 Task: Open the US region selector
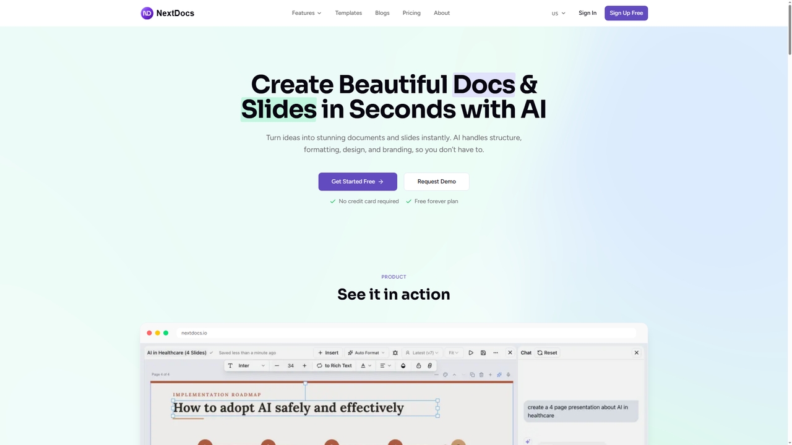tap(559, 13)
